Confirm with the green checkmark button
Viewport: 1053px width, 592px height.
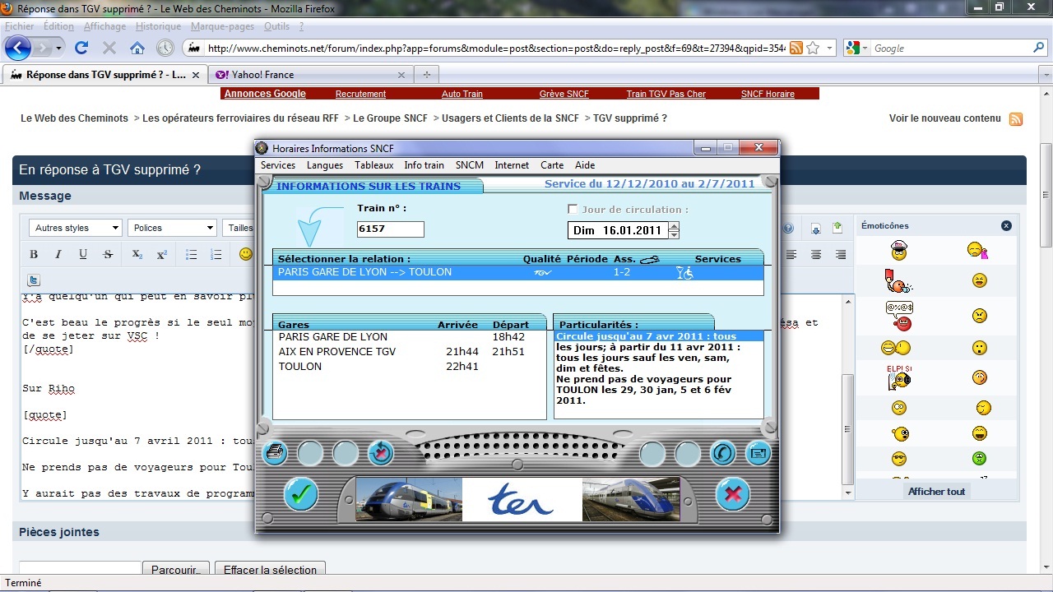pyautogui.click(x=301, y=493)
